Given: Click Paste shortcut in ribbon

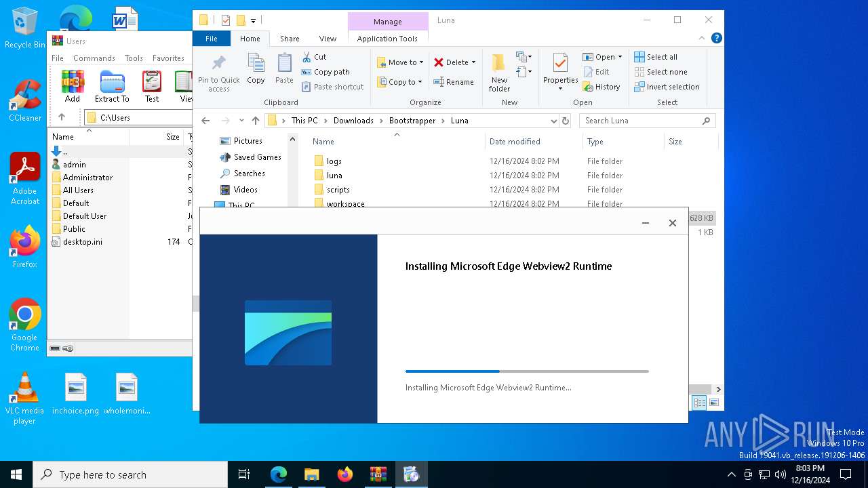Looking at the screenshot, I should [332, 87].
